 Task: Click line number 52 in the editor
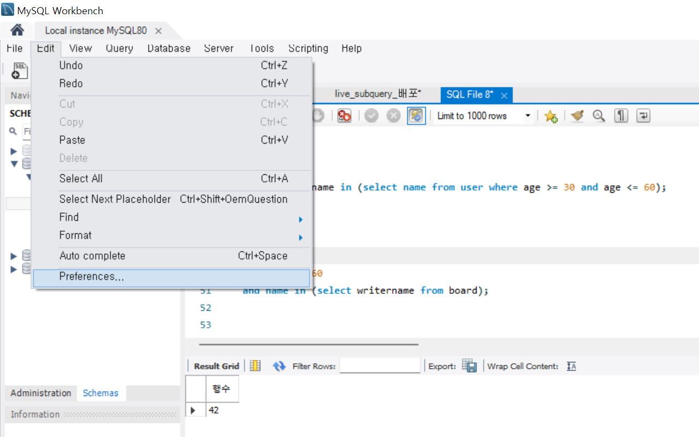205,308
